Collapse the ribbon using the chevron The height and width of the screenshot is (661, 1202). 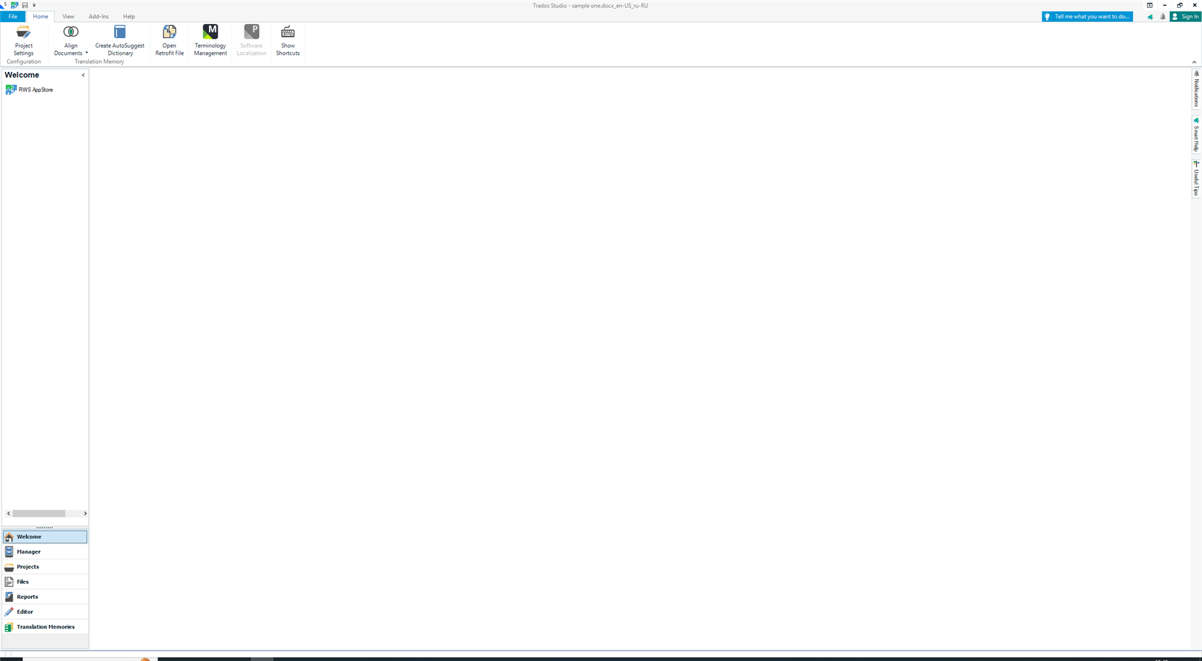(1194, 61)
